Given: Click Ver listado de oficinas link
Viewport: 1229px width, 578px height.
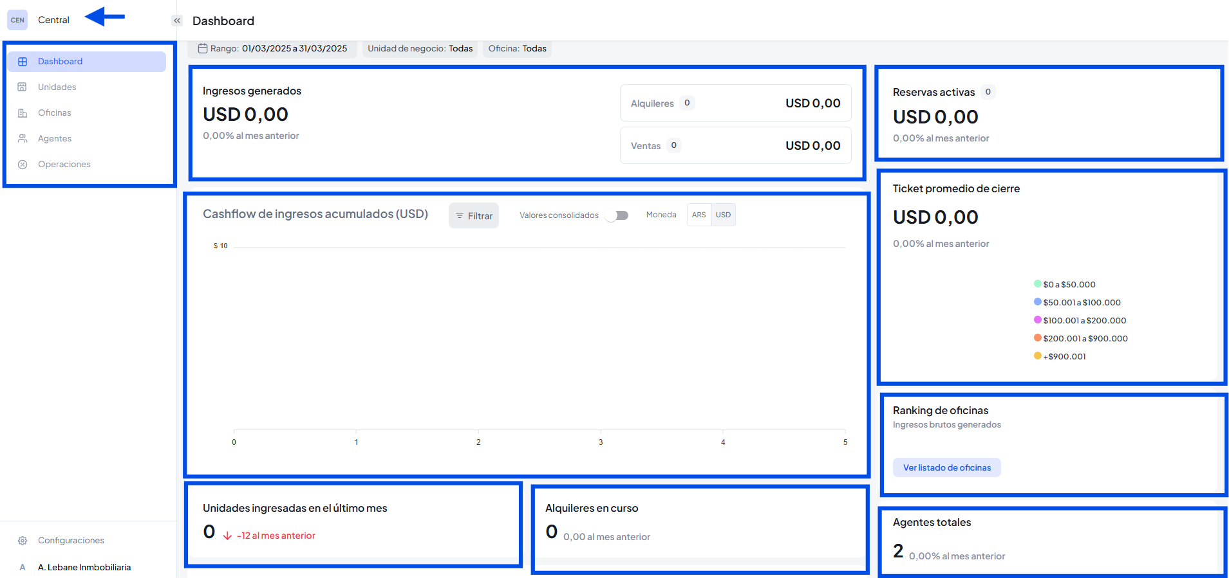Looking at the screenshot, I should (x=946, y=468).
